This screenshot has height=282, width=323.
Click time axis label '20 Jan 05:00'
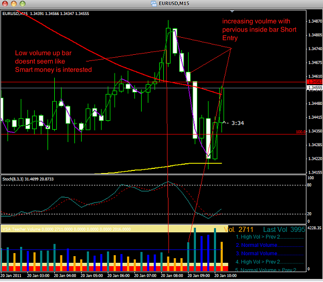tap(91, 275)
